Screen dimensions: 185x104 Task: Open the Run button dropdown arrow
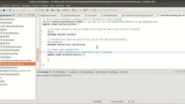tap(50, 10)
